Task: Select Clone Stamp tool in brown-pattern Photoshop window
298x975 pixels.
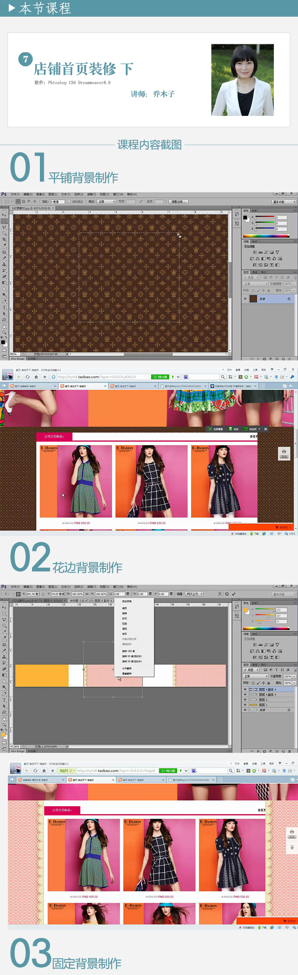Action: pyautogui.click(x=4, y=264)
